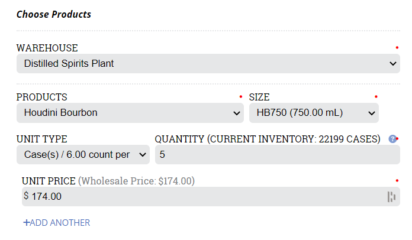412x240 pixels.
Task: Click the Add Another link
Action: [57, 223]
